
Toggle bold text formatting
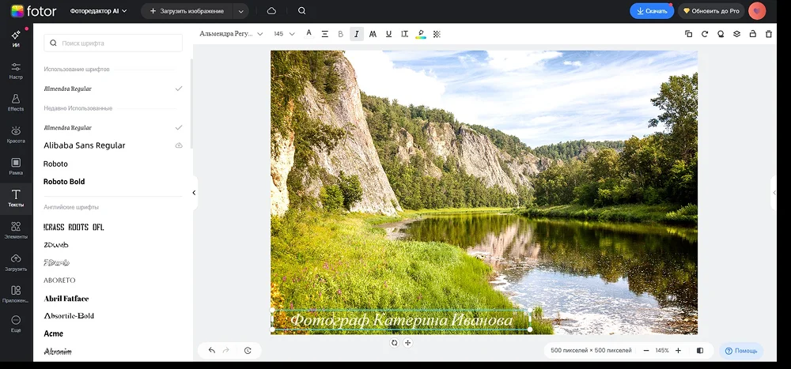[x=340, y=34]
